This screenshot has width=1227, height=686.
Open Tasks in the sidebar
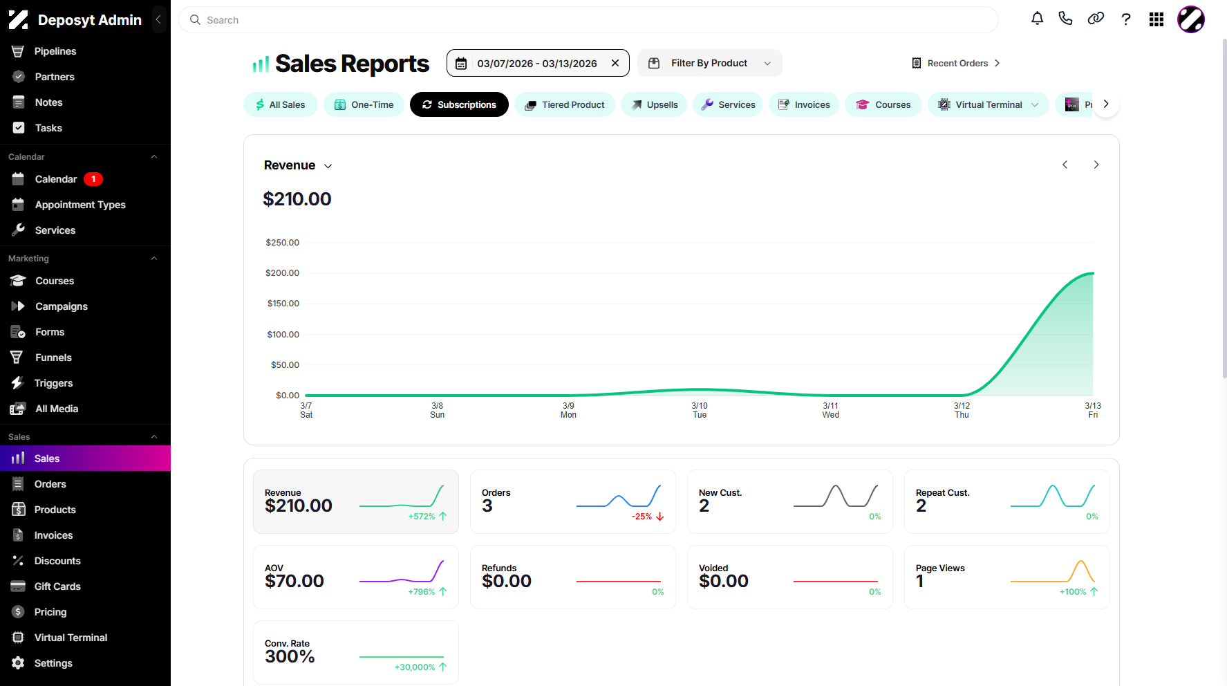[85, 128]
